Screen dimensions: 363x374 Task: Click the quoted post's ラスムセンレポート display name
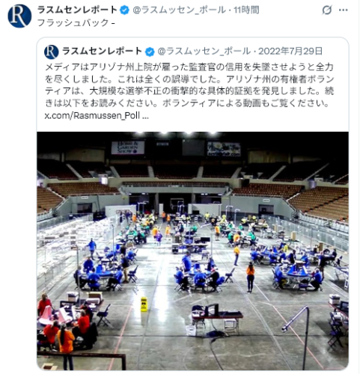[x=103, y=52]
